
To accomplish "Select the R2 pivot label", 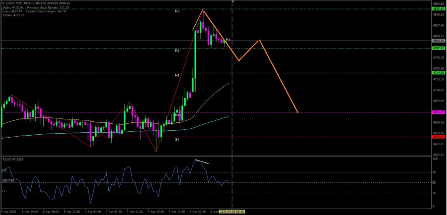I will click(177, 51).
